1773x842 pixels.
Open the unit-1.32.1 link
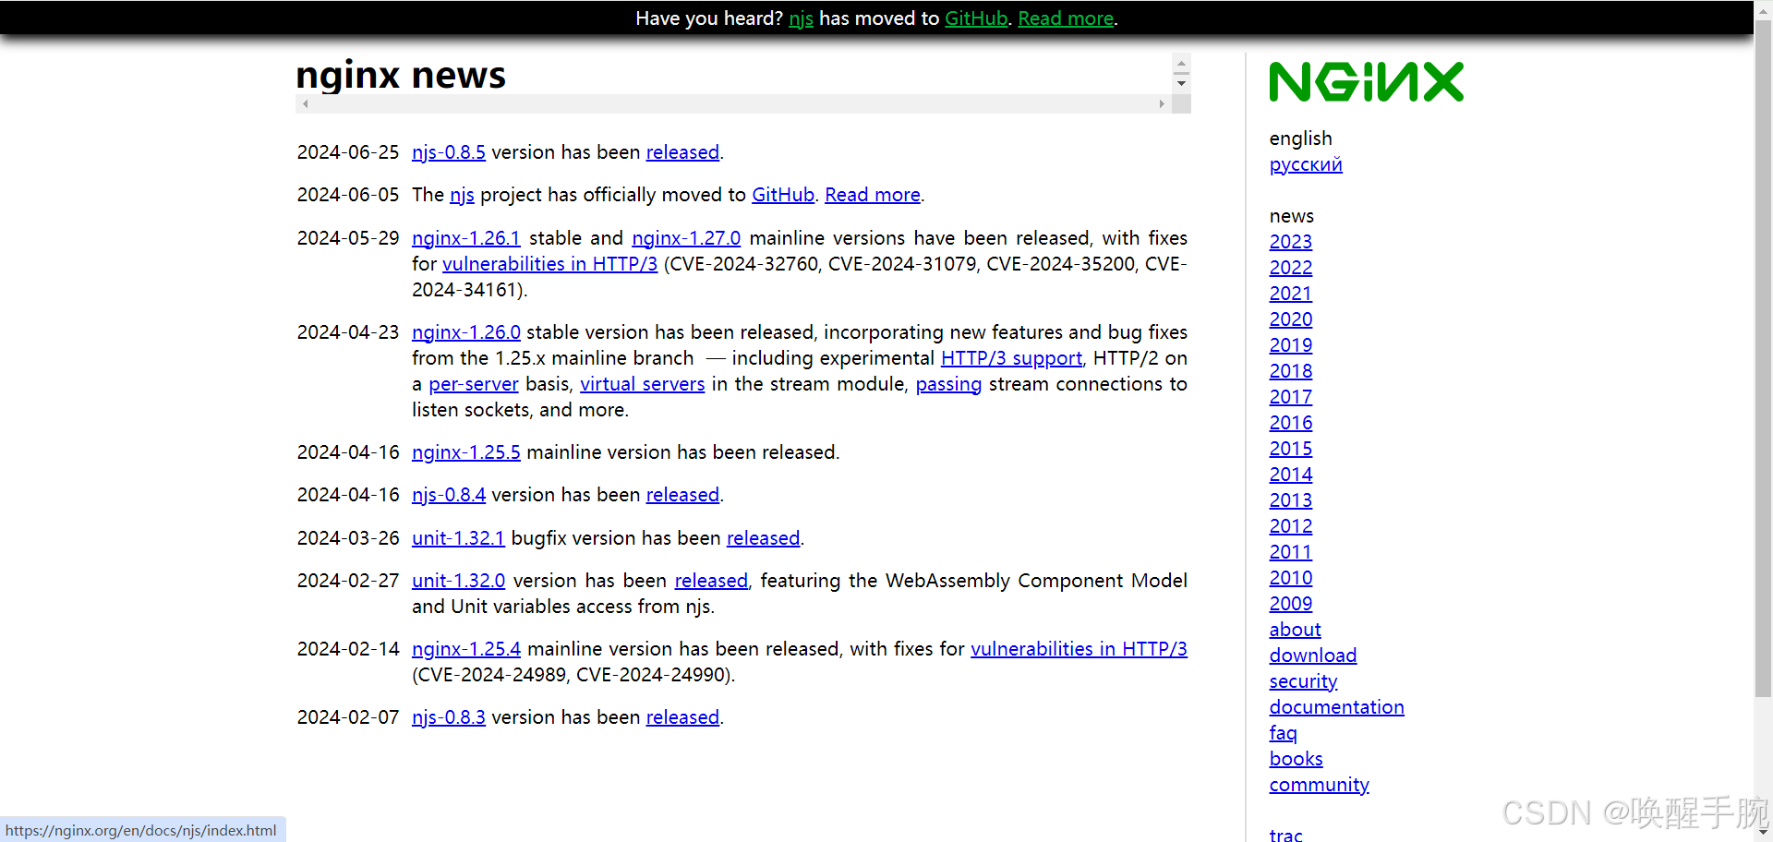point(458,538)
